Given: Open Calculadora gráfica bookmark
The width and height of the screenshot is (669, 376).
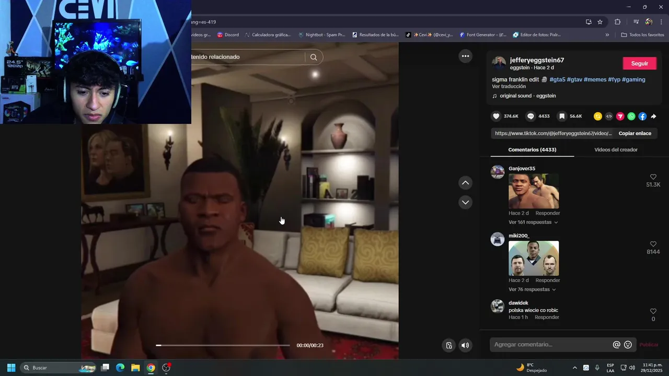Looking at the screenshot, I should point(267,35).
